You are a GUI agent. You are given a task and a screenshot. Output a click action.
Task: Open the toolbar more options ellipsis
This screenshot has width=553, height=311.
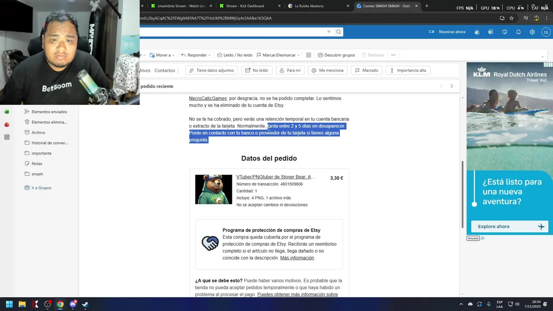pos(393,55)
